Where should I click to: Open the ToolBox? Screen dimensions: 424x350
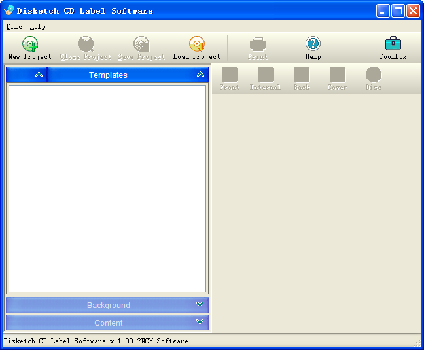[x=393, y=48]
